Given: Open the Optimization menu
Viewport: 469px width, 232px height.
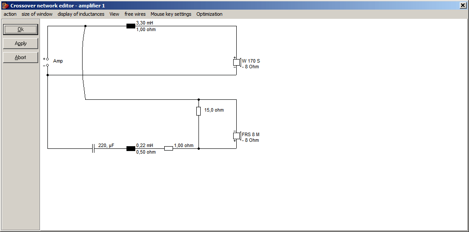Looking at the screenshot, I should pos(209,14).
